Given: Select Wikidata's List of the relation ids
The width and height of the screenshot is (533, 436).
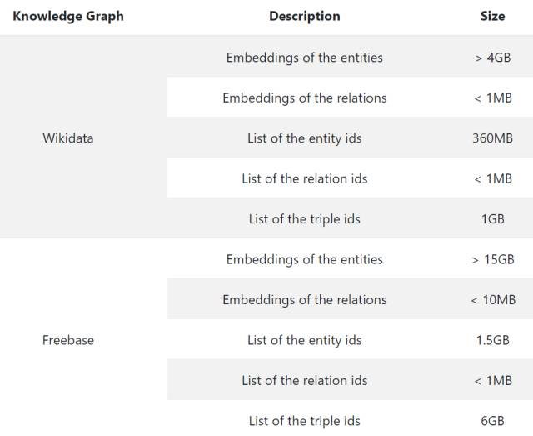Looking at the screenshot, I should pos(305,178).
